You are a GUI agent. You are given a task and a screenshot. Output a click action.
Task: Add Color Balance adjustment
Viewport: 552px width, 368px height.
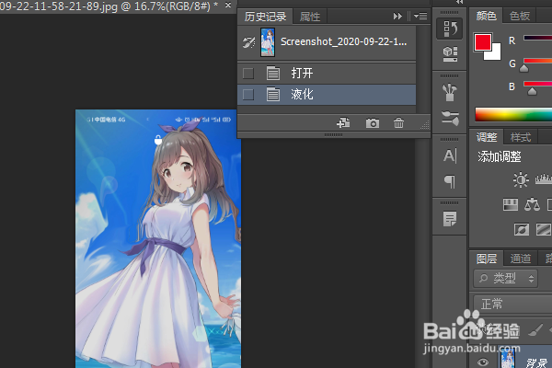tap(532, 204)
